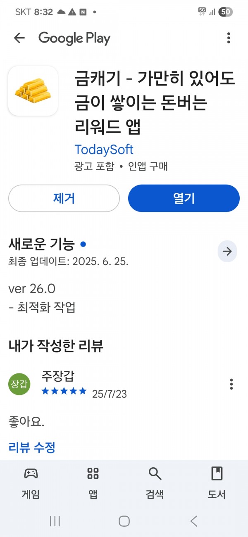248x537 pixels.
Task: Tap the five-star rating on my review
Action: click(x=64, y=391)
